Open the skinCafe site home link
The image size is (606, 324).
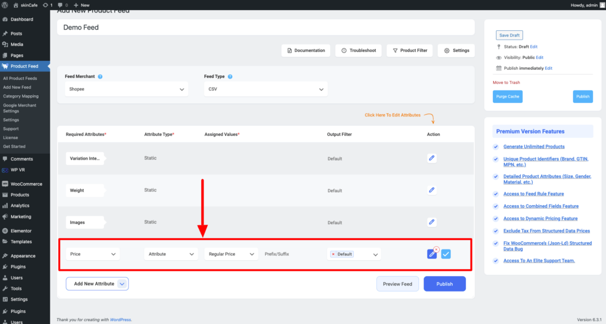[x=25, y=5]
